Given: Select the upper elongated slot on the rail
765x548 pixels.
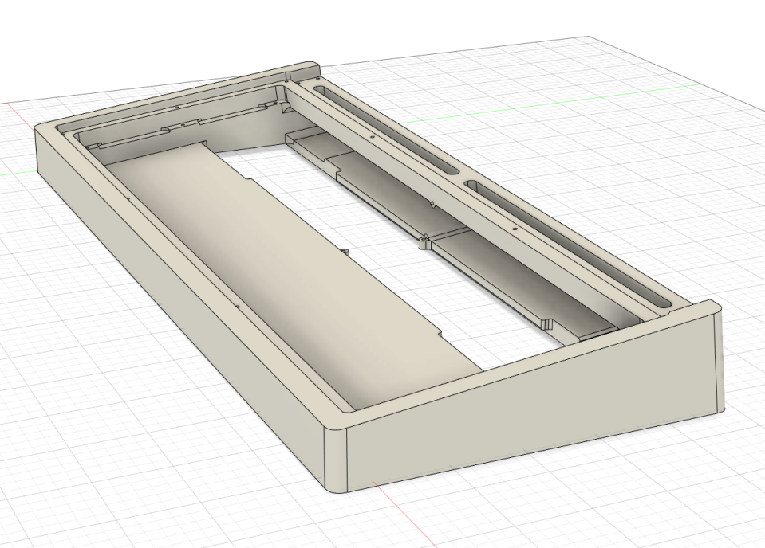Looking at the screenshot, I should pyautogui.click(x=386, y=129).
